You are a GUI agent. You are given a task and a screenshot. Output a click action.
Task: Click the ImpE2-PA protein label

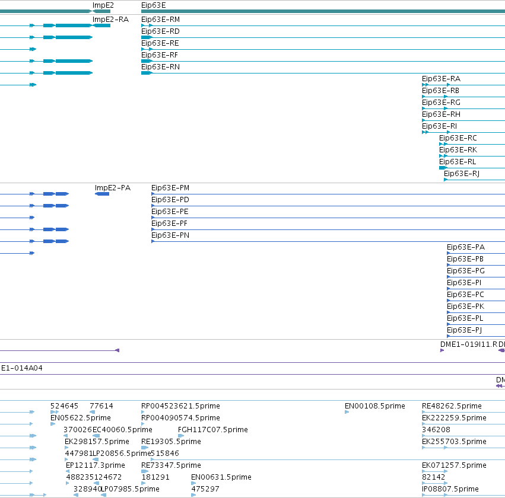[x=113, y=188]
